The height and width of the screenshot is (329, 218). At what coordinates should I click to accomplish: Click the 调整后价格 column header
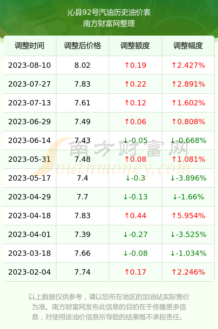pyautogui.click(x=83, y=46)
